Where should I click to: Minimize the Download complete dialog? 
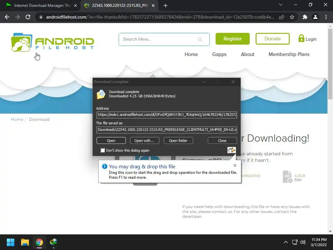(204, 82)
